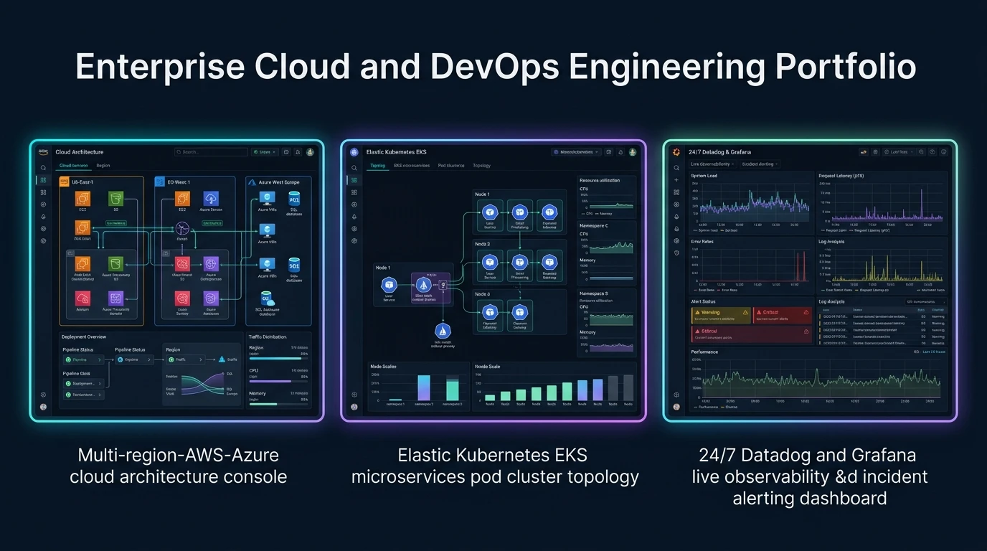This screenshot has height=551, width=987.
Task: Open the Last hour time range dropdown in Grafana header
Action: tap(899, 152)
